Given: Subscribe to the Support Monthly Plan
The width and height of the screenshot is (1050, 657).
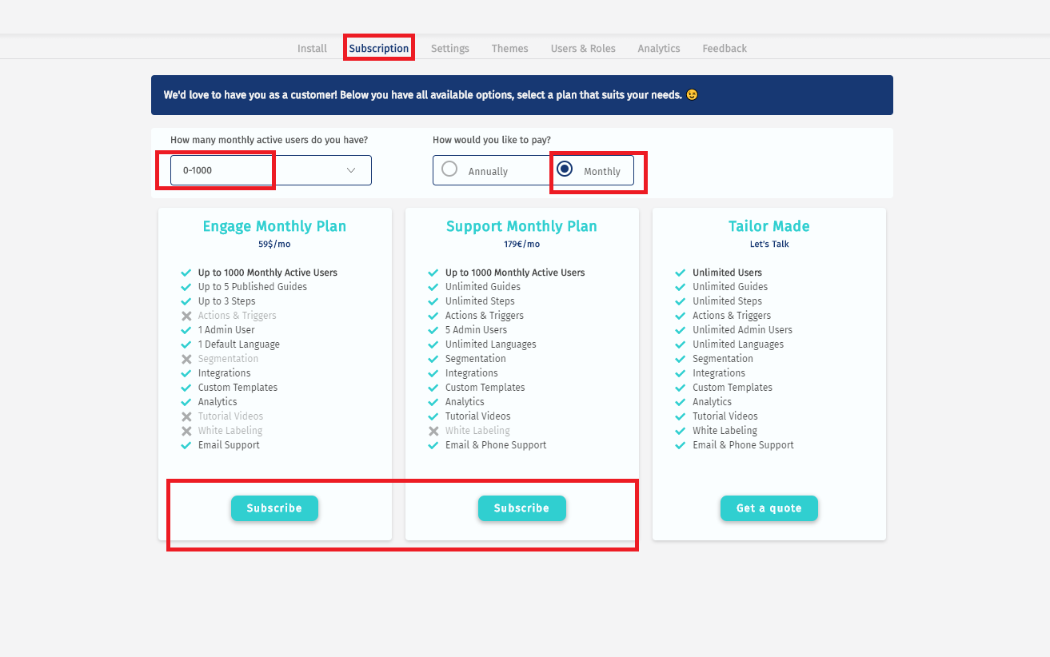Looking at the screenshot, I should (x=521, y=508).
